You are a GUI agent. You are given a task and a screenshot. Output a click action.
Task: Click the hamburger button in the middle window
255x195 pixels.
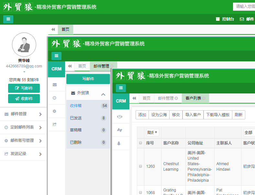click(56, 56)
